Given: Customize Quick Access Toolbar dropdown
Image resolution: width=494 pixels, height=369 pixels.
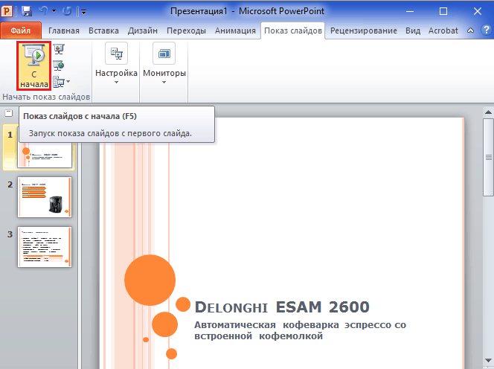Looking at the screenshot, I should click(x=83, y=12).
